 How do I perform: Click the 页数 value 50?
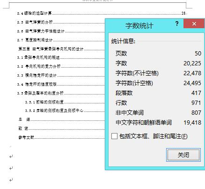[198, 54]
